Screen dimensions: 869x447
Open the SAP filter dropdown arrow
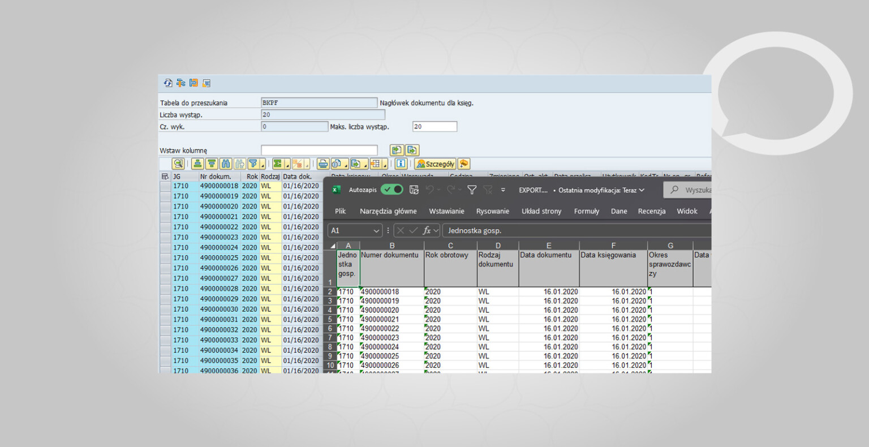263,165
